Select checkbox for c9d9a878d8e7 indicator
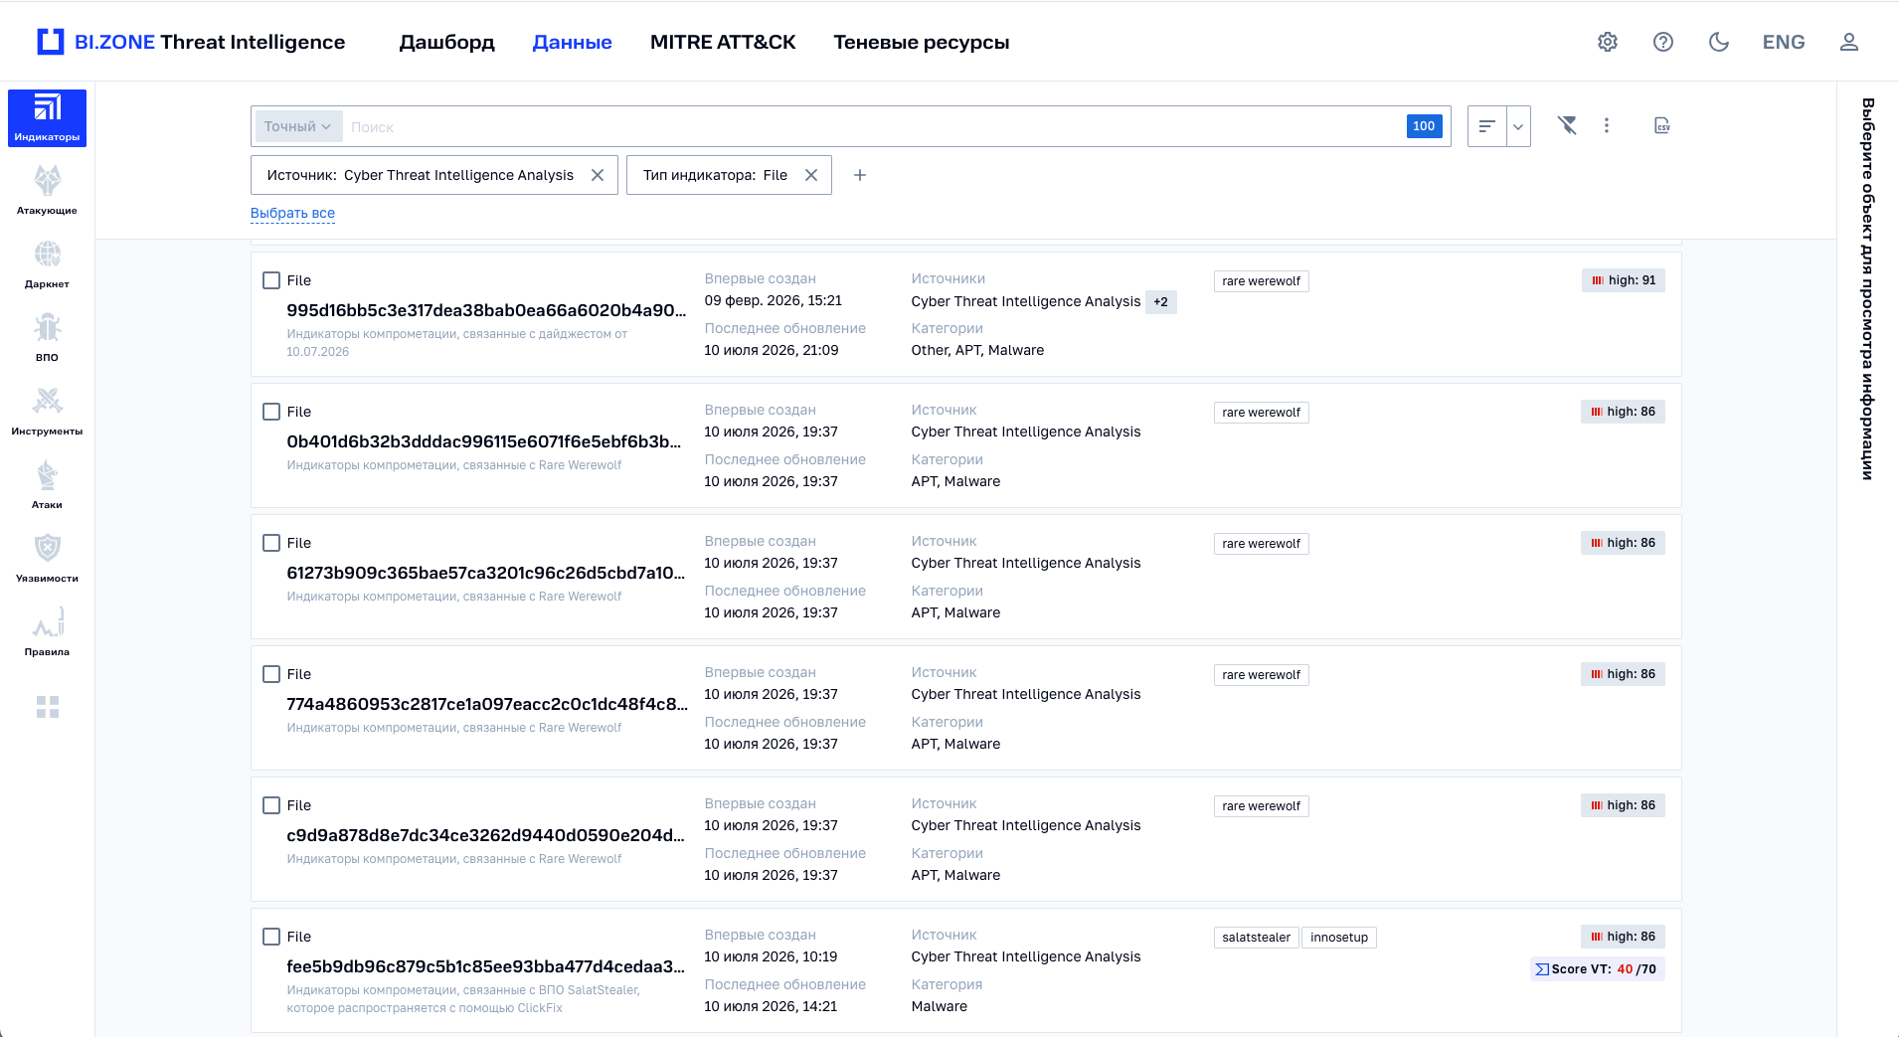The height and width of the screenshot is (1037, 1899). [271, 805]
